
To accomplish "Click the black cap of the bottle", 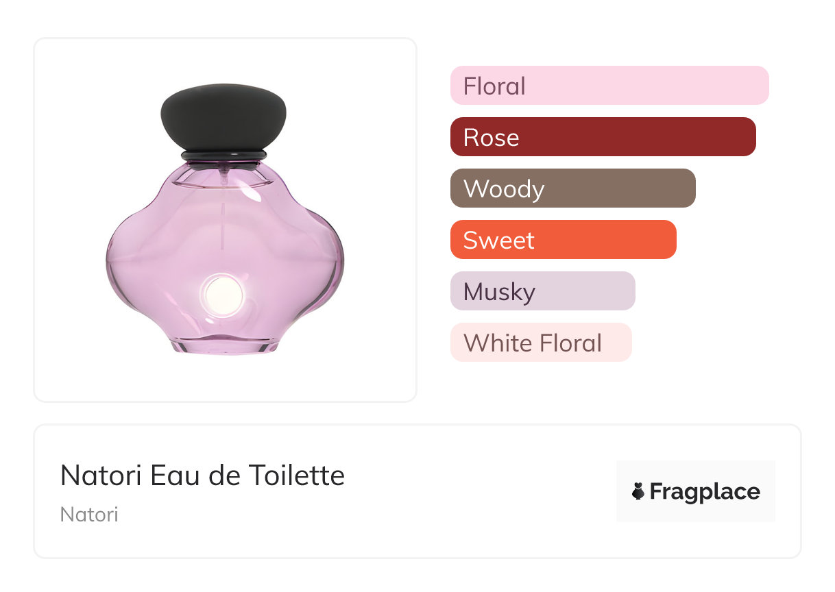I will (x=223, y=115).
